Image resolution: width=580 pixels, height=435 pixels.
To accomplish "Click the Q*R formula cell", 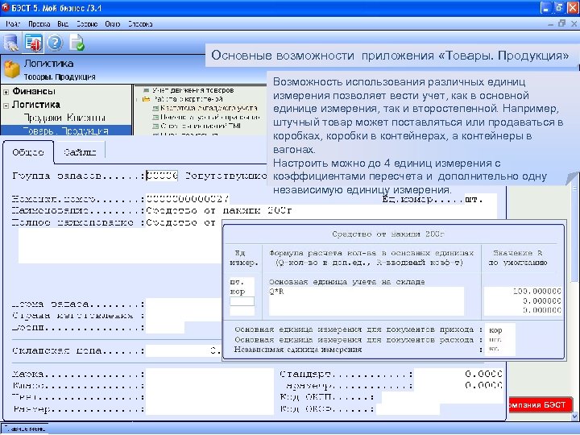I will [x=367, y=292].
